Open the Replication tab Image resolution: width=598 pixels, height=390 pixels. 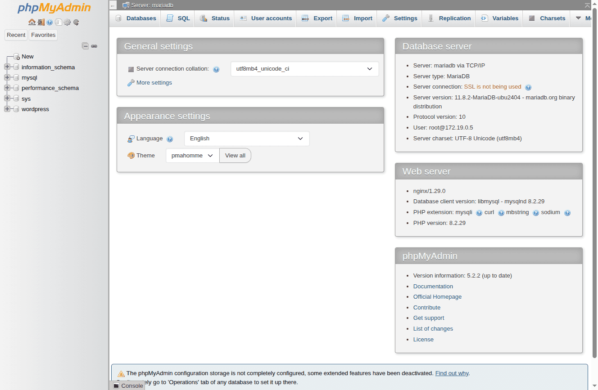449,18
